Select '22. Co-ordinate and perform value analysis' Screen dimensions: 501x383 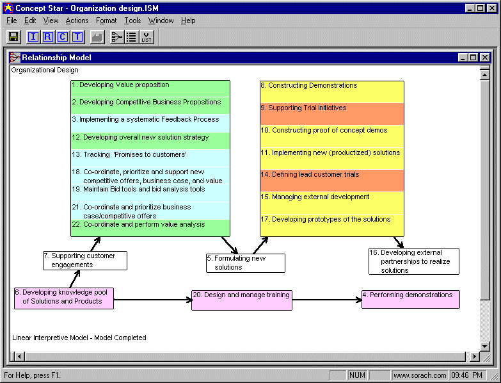click(x=150, y=228)
